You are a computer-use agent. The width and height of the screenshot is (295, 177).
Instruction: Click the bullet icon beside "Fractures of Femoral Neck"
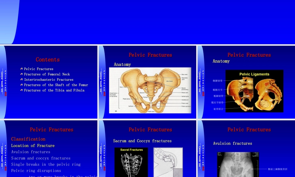pos(22,74)
